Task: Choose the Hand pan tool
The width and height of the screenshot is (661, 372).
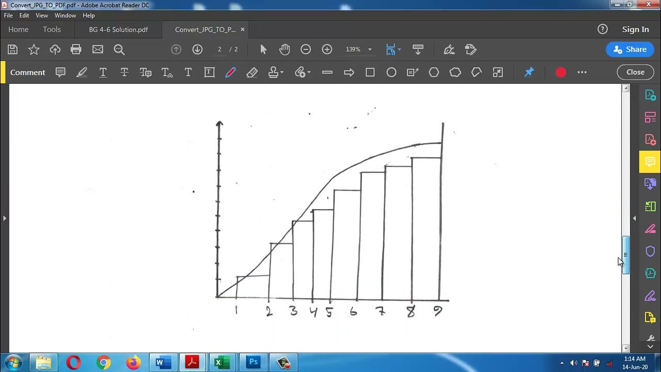Action: [285, 50]
